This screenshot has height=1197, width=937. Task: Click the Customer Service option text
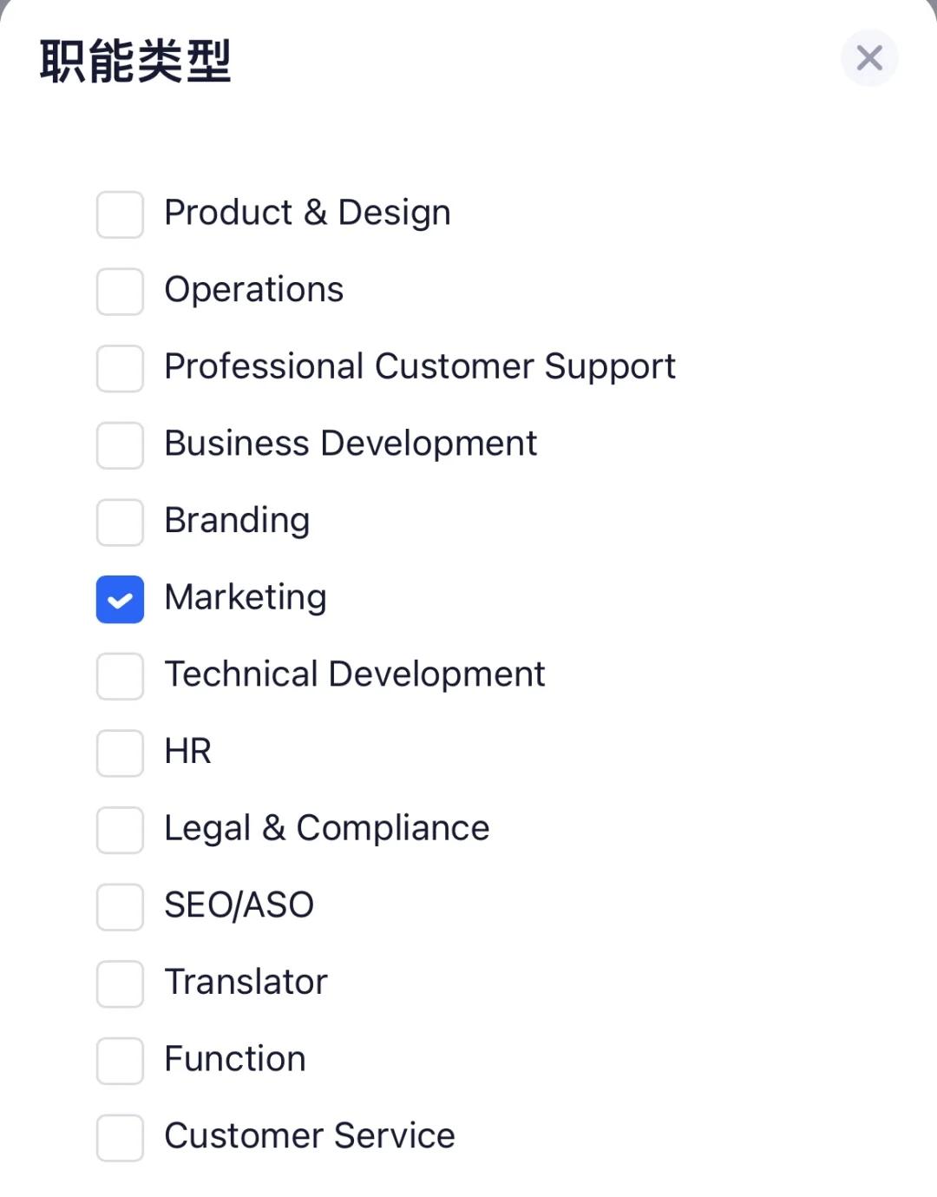coord(309,1135)
